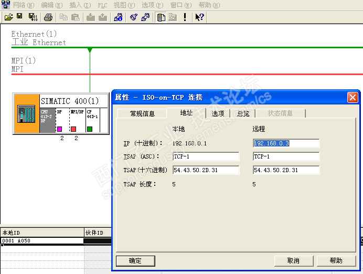Viewport: 363px width, 274px height.
Task: Select the MPI/DP module slot label
Action: point(77,112)
